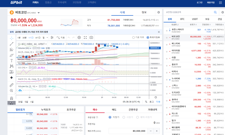Viewport: 225px width, 135px height.
Task: Take a chart snapshot with camera icon
Action: [x=91, y=37]
